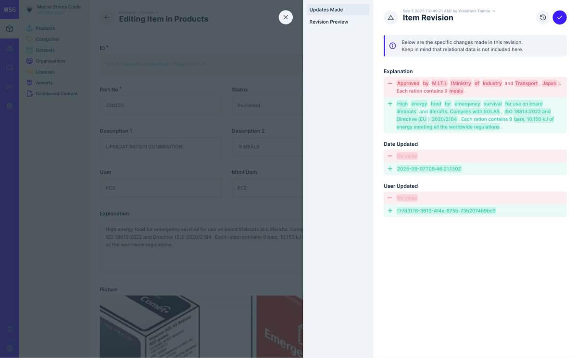Open the Insights chart icon
Viewport: 577px width, 358px height.
10,87
